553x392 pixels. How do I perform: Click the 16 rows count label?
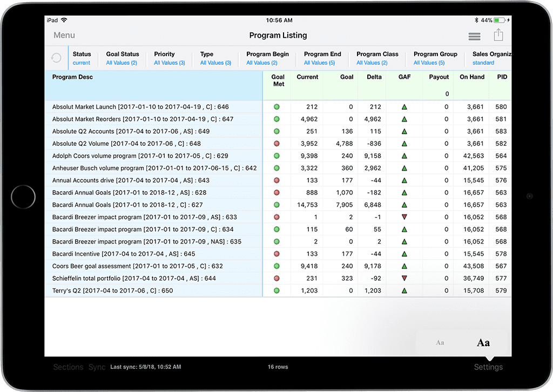click(278, 367)
